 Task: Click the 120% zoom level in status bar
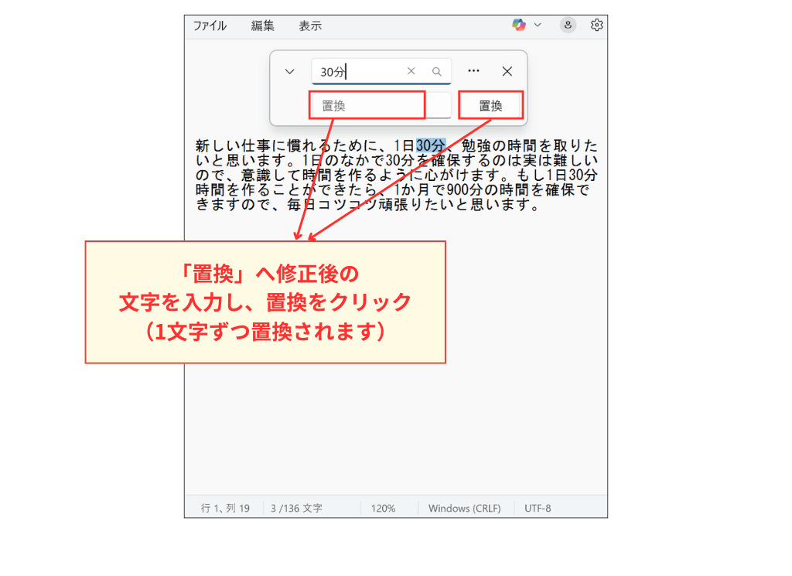click(383, 508)
